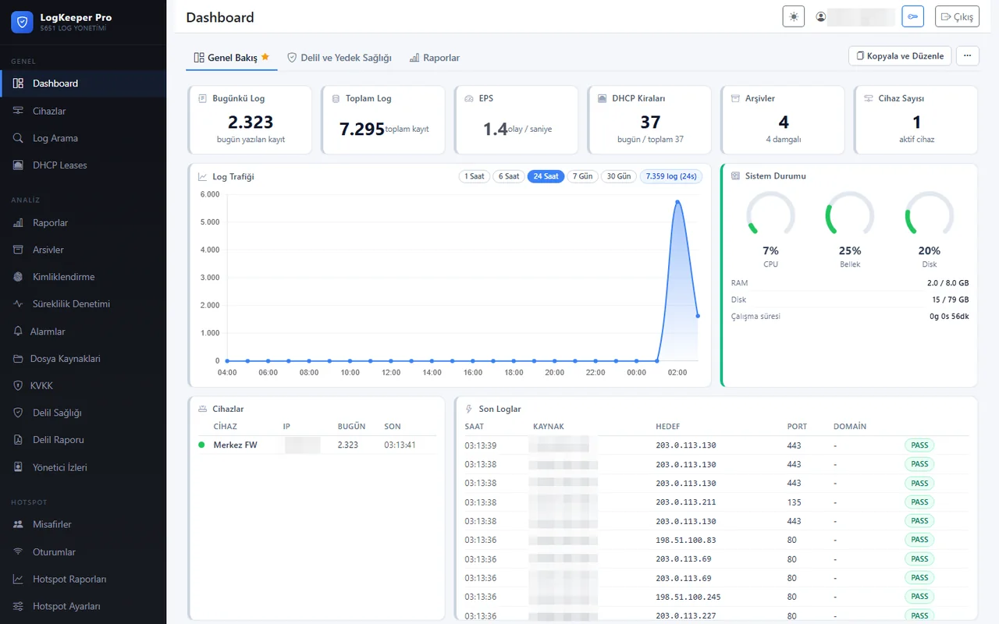Image resolution: width=999 pixels, height=624 pixels.
Task: Click the Cihazlar sidebar icon
Action: [18, 111]
